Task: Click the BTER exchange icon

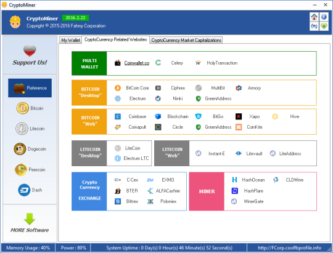Action: pyautogui.click(x=118, y=191)
